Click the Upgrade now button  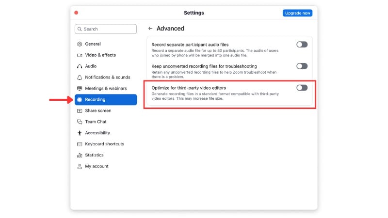pos(297,13)
